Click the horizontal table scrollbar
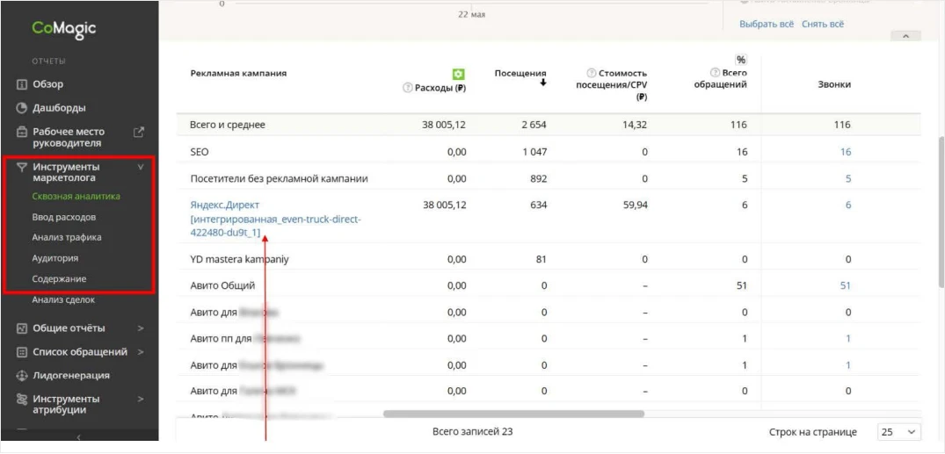The image size is (945, 454). (x=513, y=414)
